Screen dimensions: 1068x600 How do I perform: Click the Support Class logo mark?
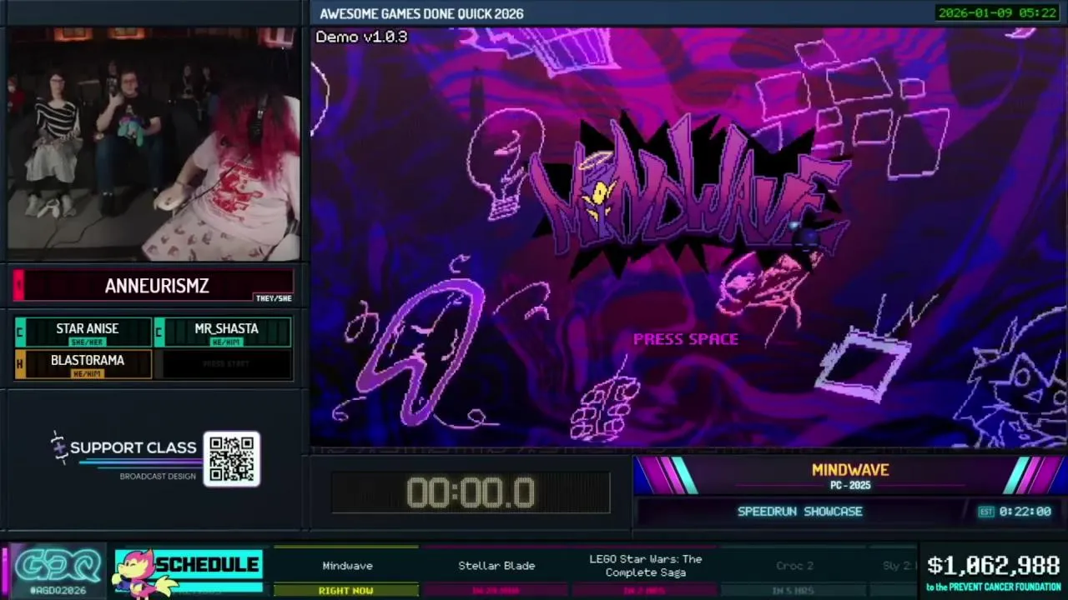[x=58, y=447]
